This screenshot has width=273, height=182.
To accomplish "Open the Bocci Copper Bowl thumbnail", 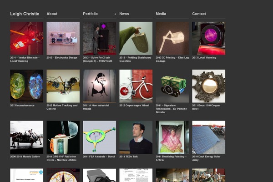I will (208, 86).
